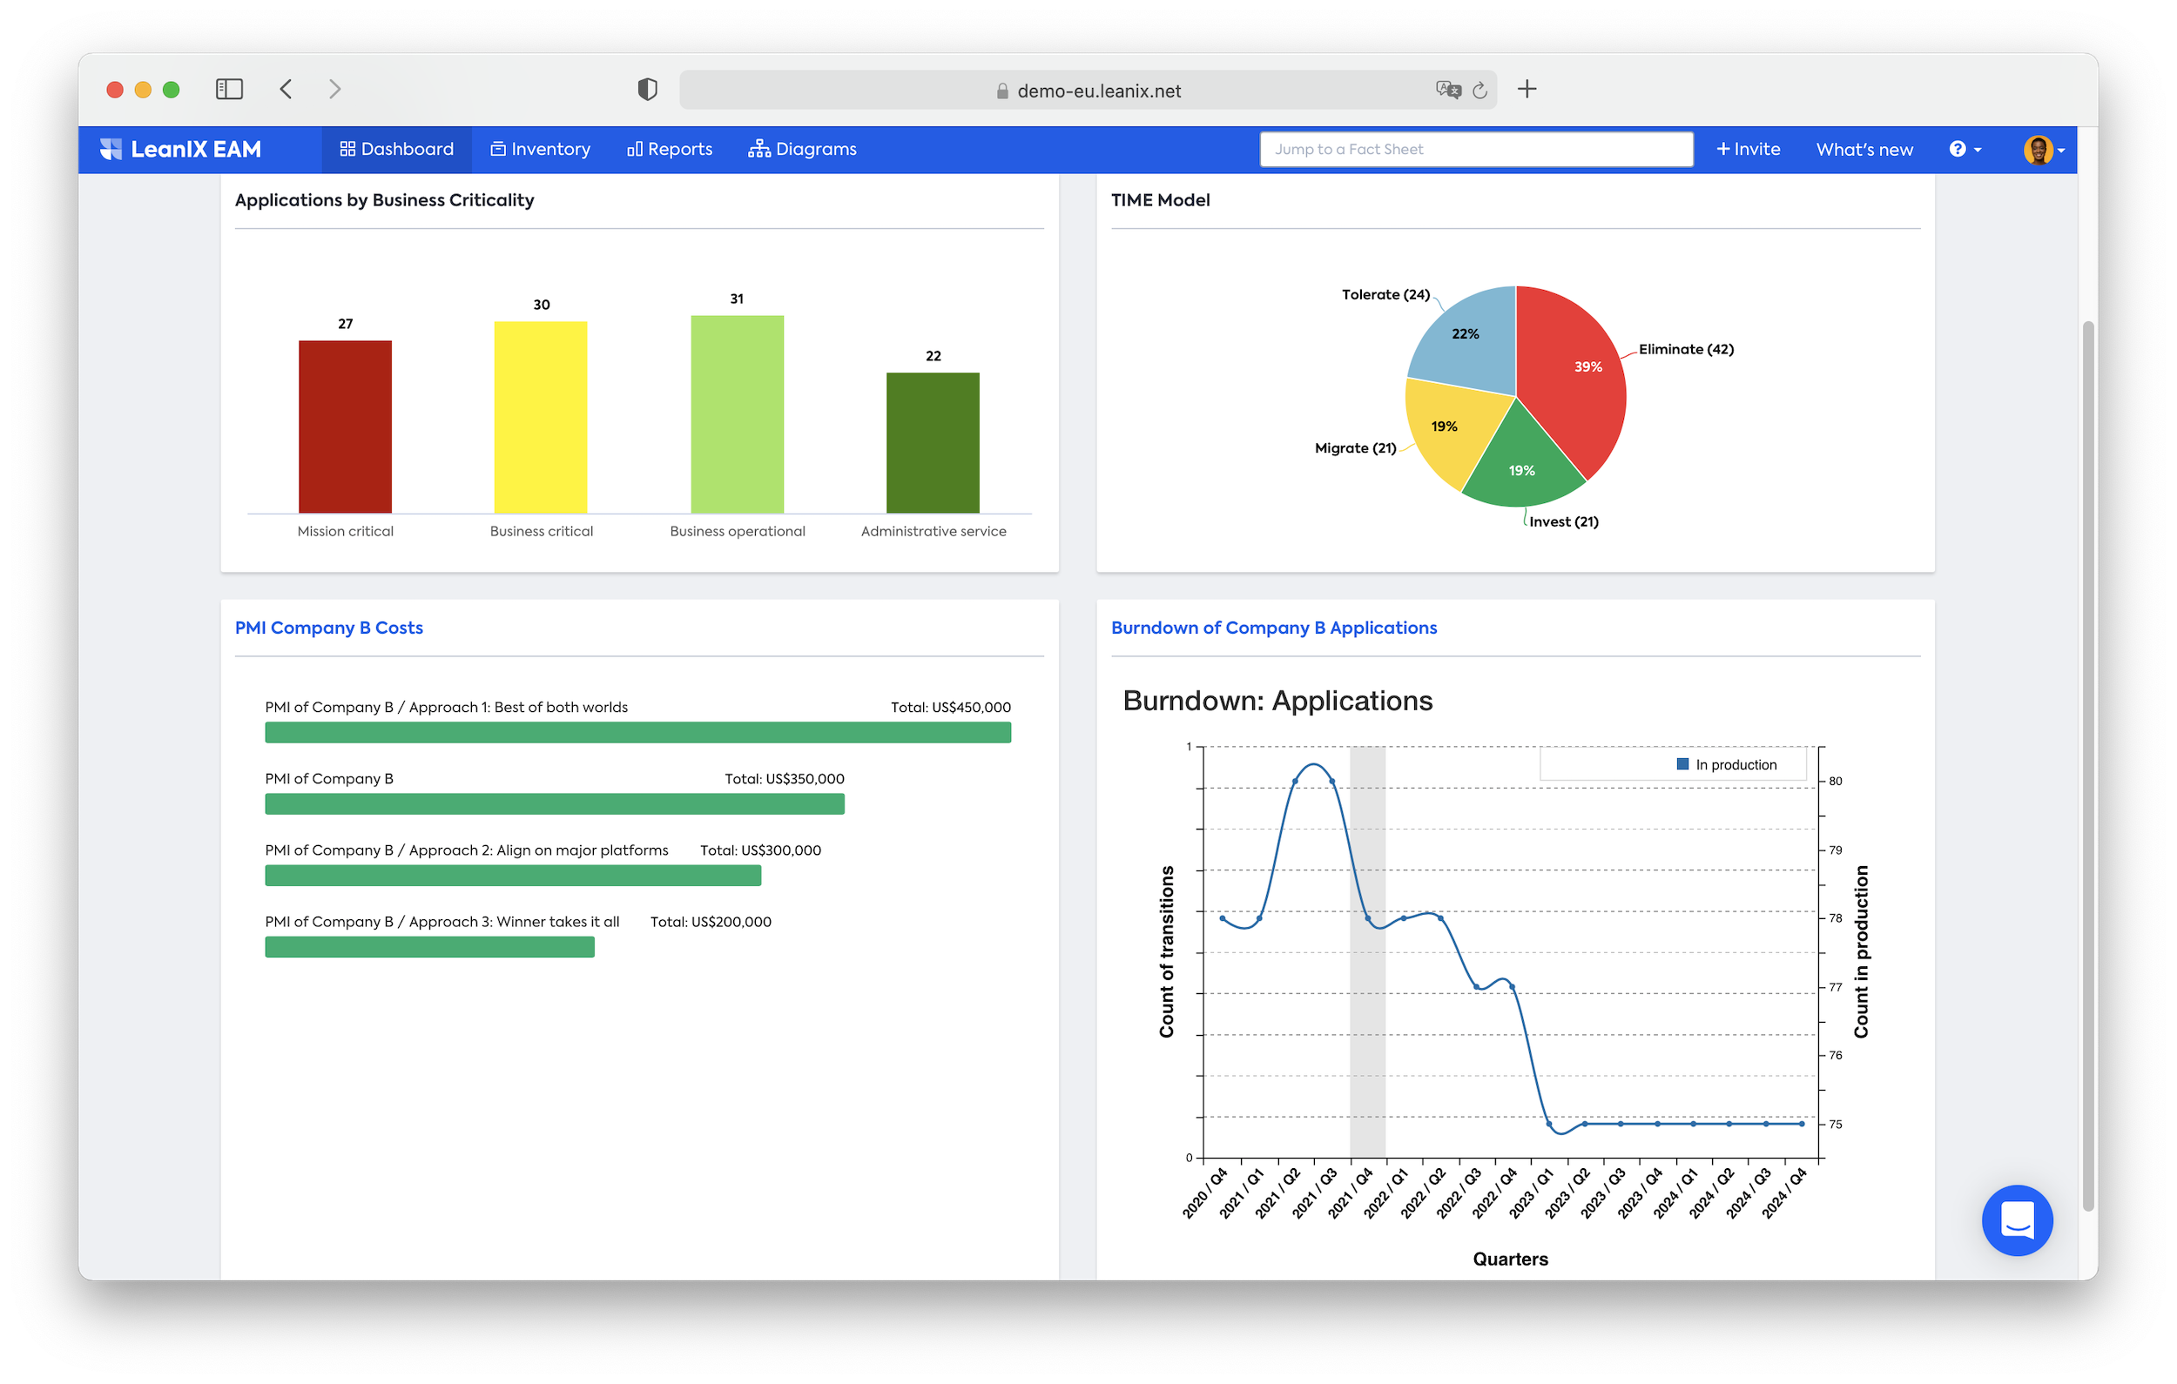The height and width of the screenshot is (1384, 2177).
Task: Click the Invite button
Action: pos(1748,149)
